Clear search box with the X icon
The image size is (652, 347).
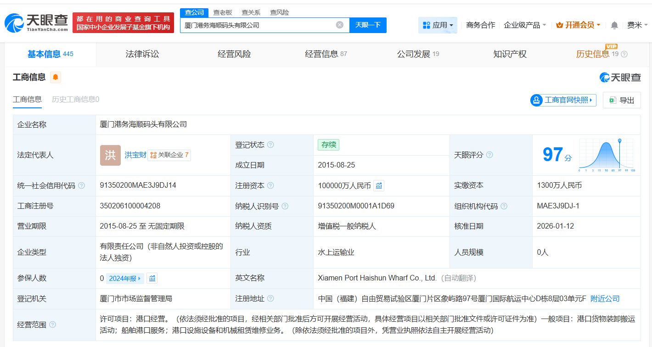click(x=339, y=25)
